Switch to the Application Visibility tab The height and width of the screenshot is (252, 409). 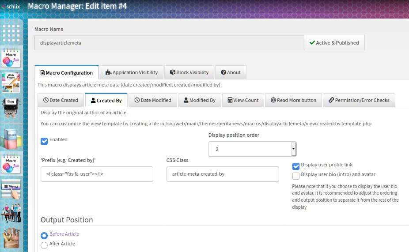pyautogui.click(x=132, y=72)
